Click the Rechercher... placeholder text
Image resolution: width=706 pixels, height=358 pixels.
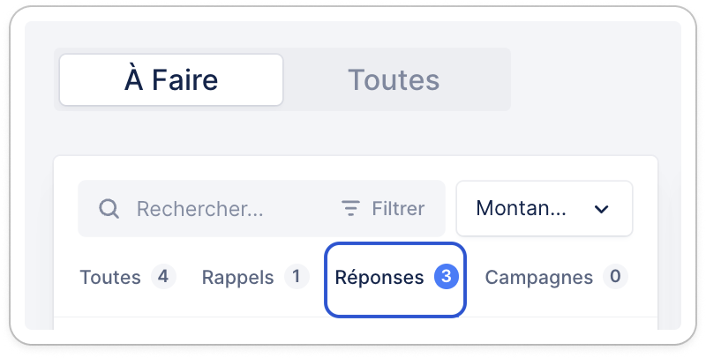[x=200, y=209]
